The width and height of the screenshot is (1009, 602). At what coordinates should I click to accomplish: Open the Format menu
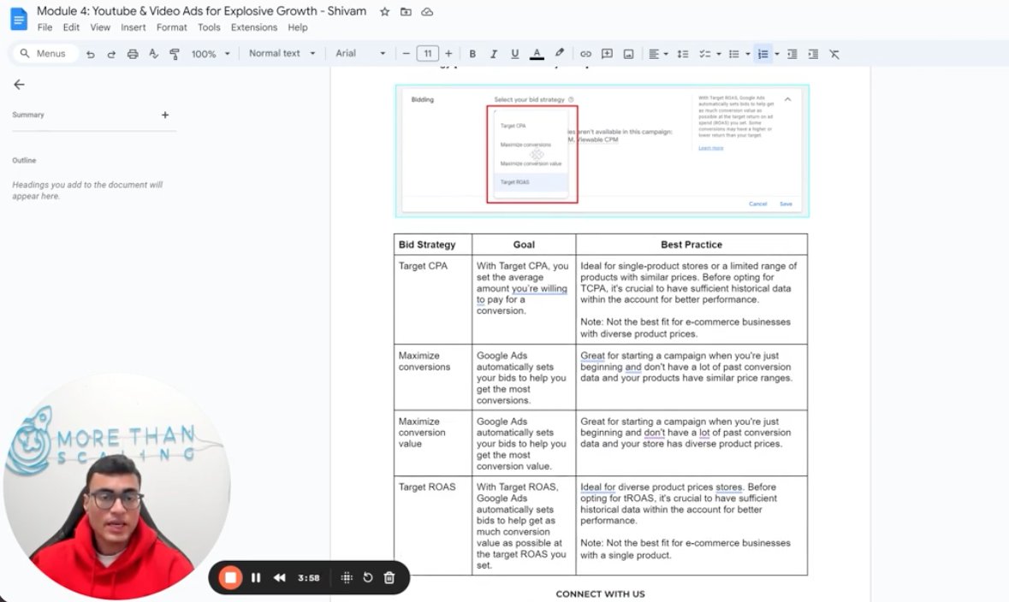click(172, 27)
